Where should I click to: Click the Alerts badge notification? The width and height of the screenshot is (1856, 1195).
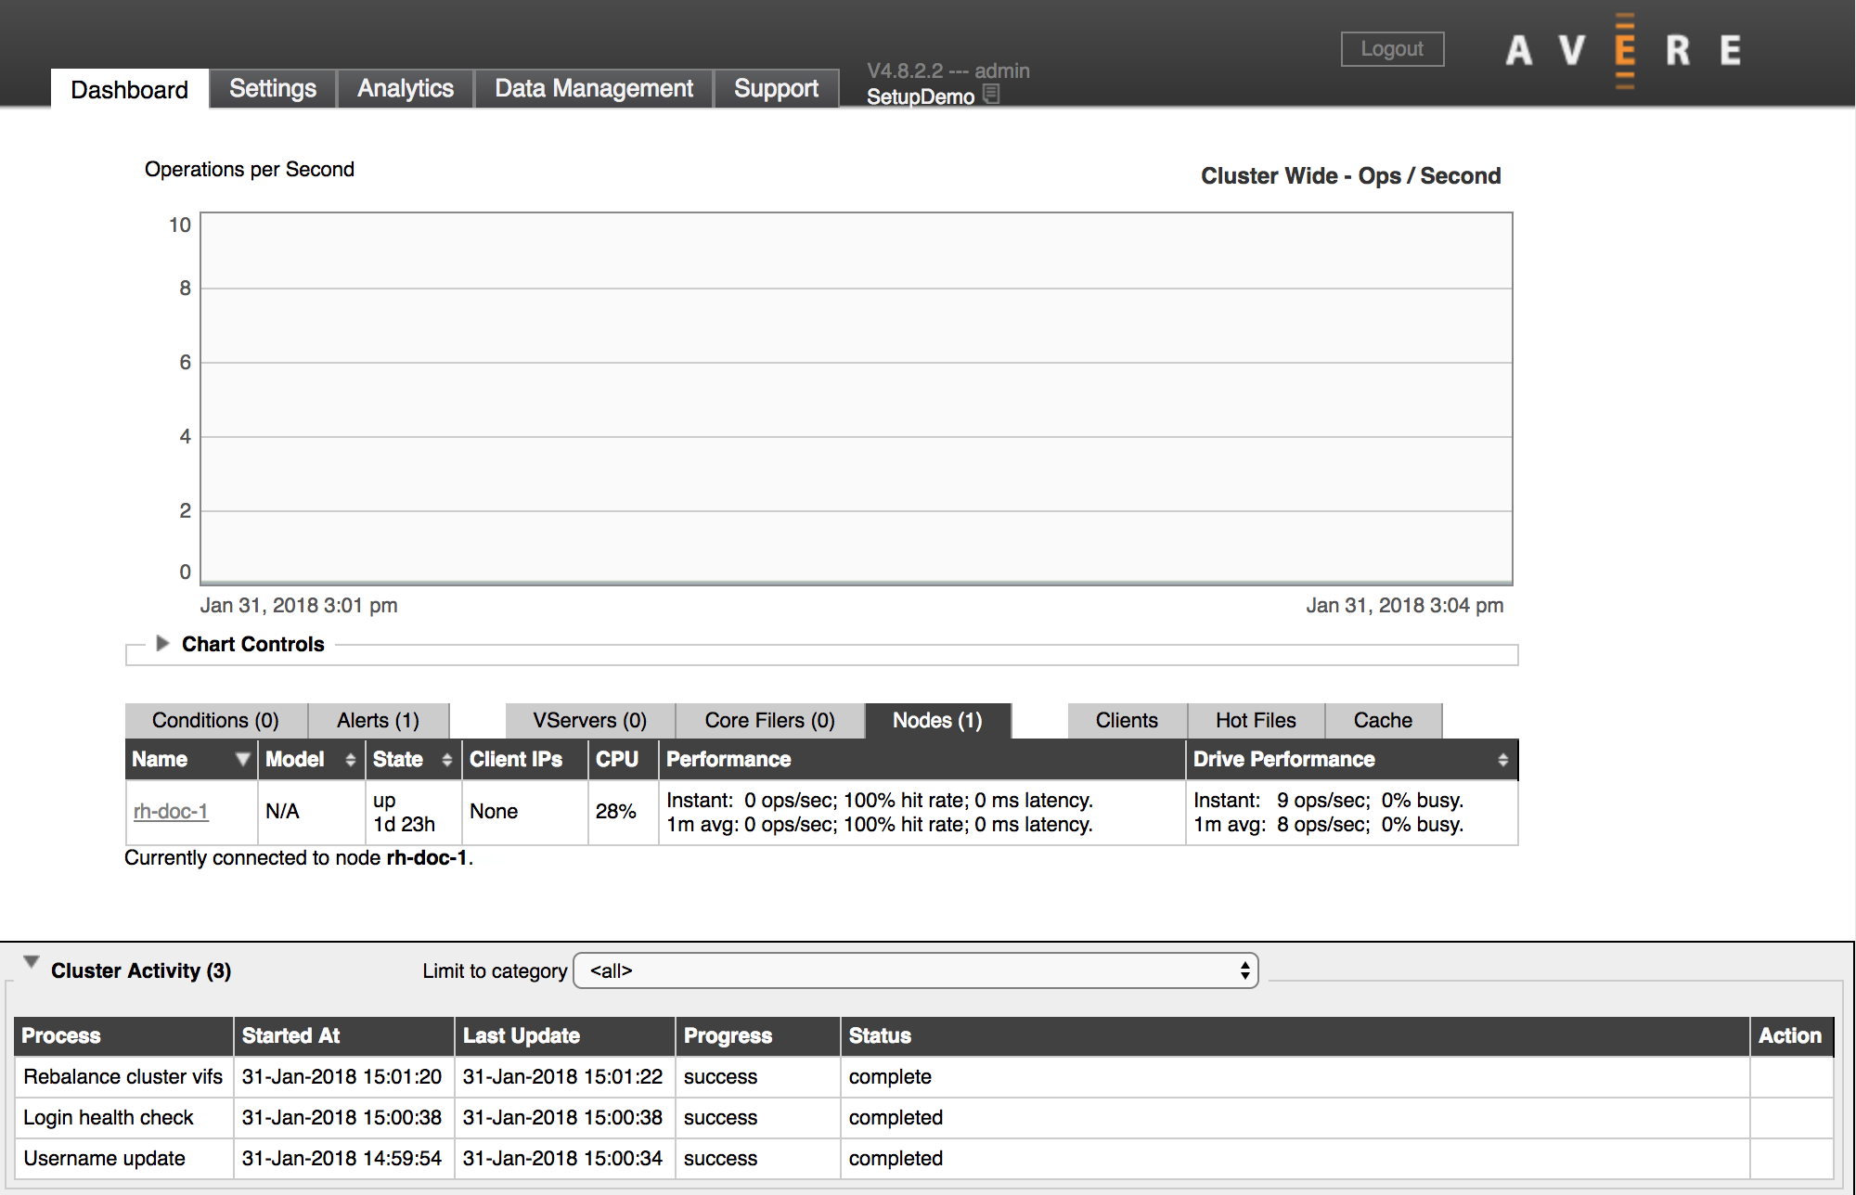pyautogui.click(x=378, y=721)
